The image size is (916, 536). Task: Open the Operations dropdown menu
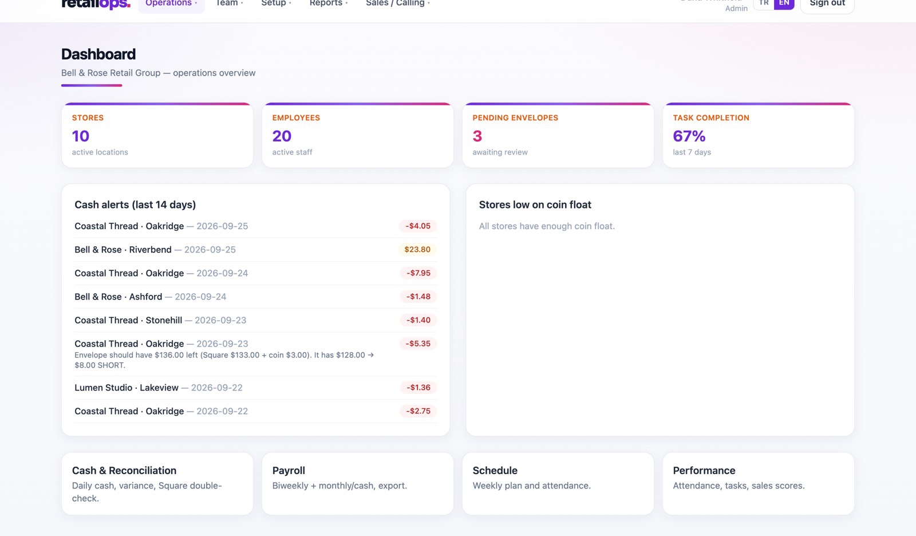click(171, 3)
